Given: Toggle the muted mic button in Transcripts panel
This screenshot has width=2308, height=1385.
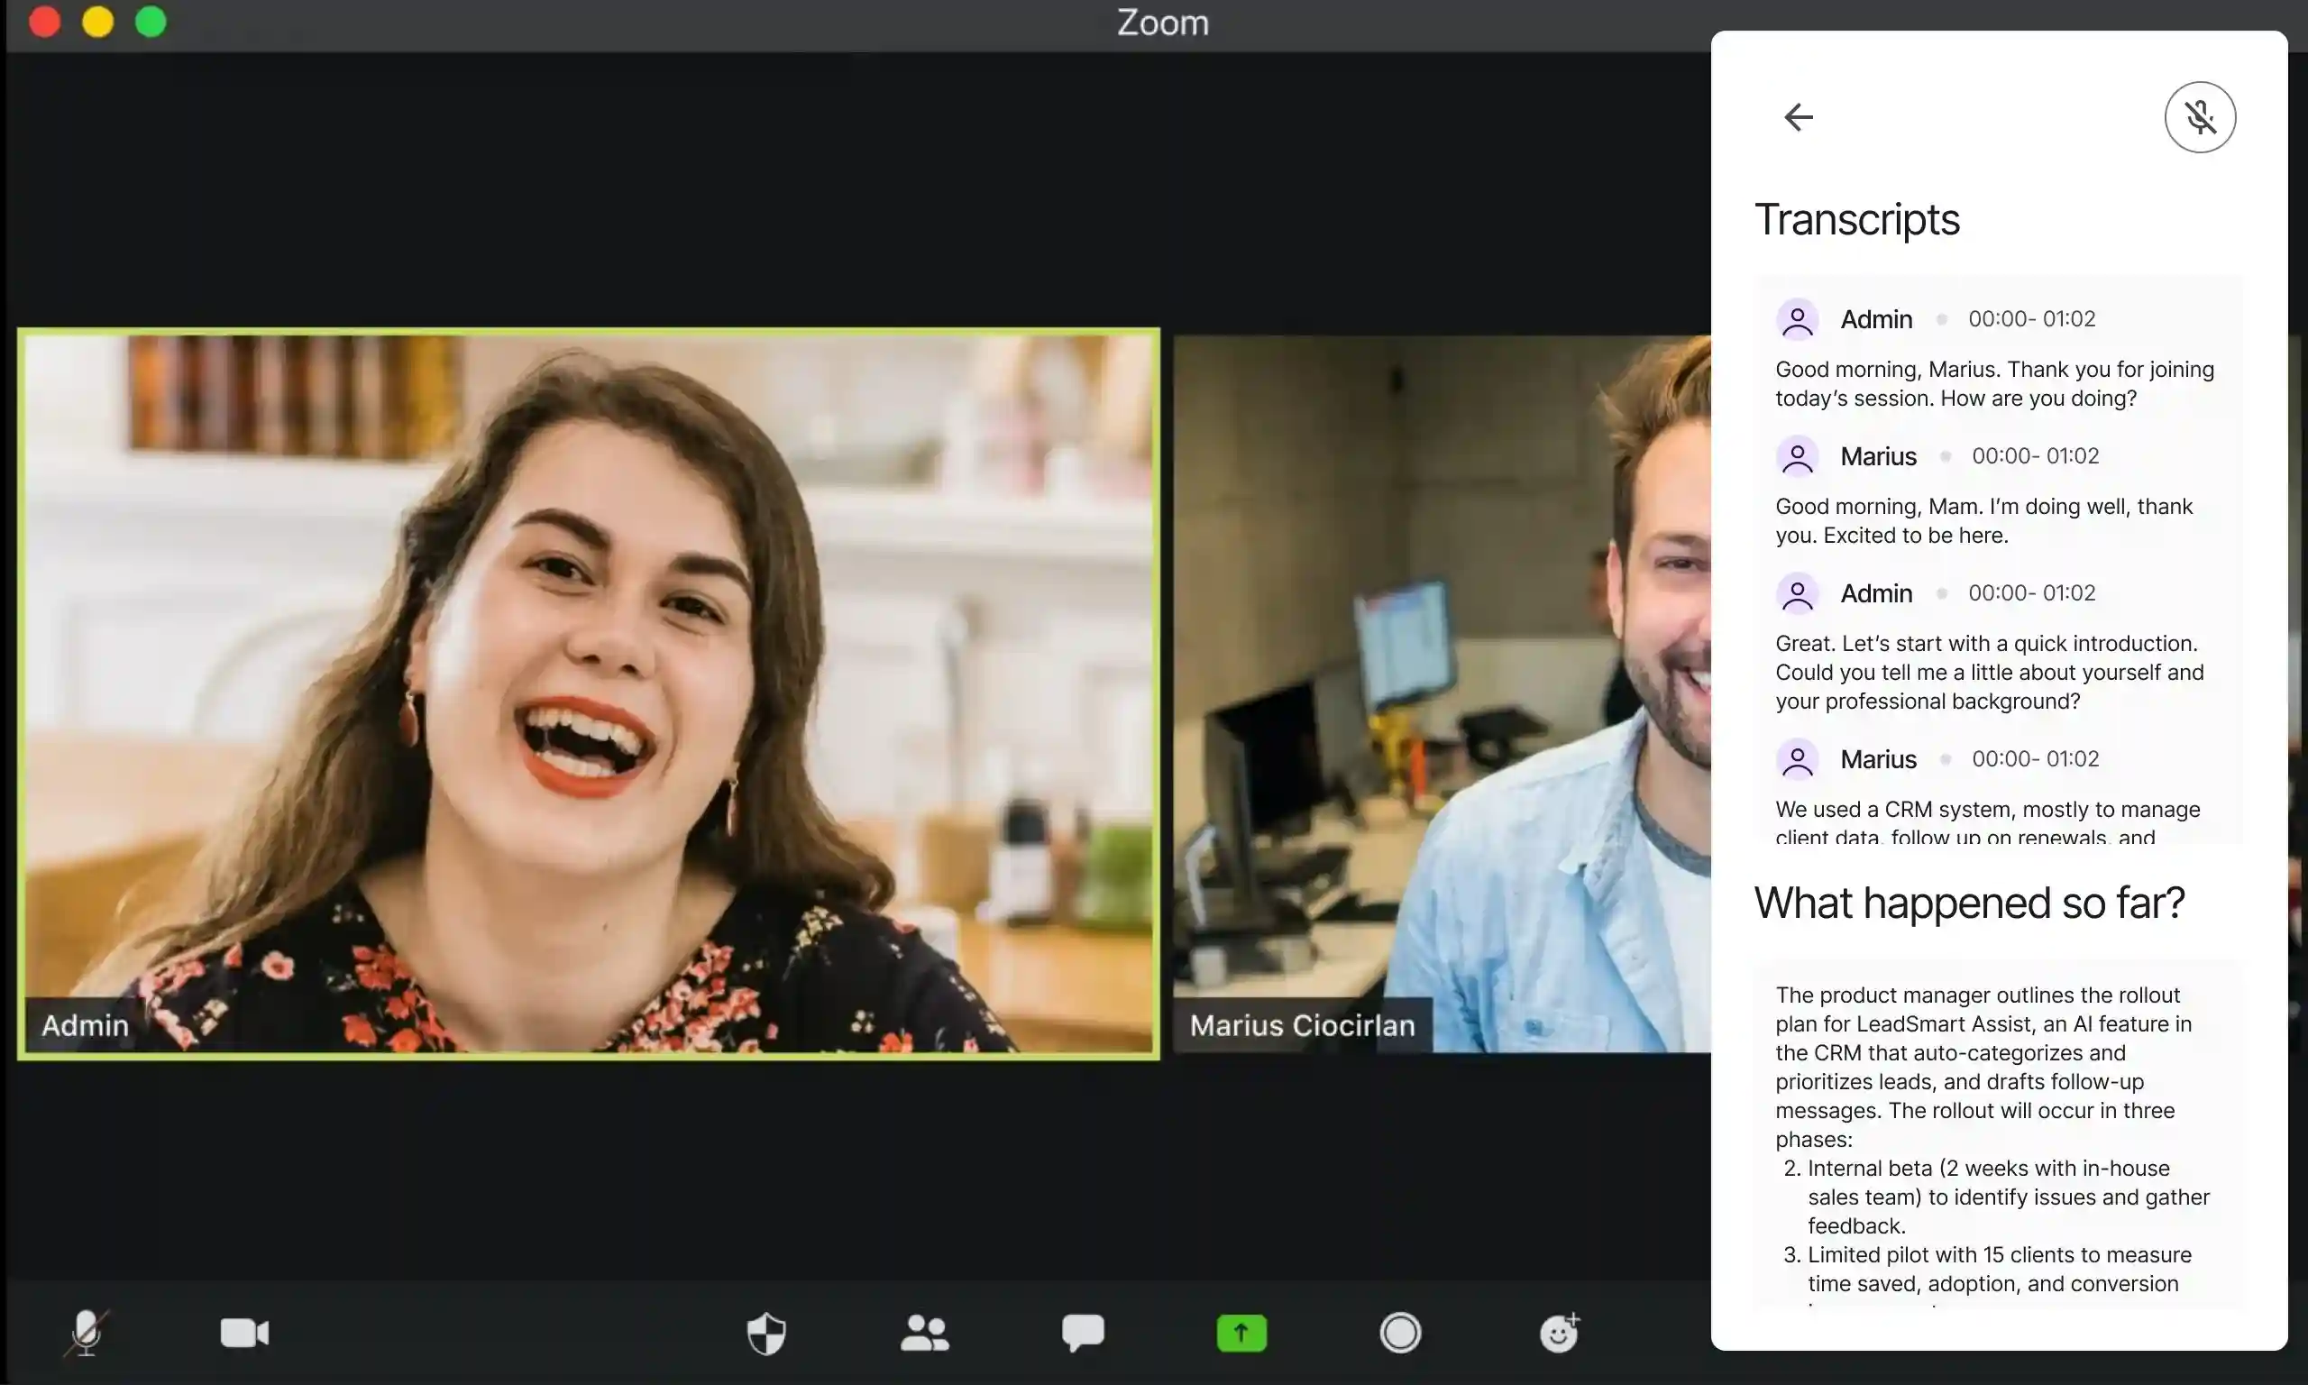Looking at the screenshot, I should [x=2200, y=116].
